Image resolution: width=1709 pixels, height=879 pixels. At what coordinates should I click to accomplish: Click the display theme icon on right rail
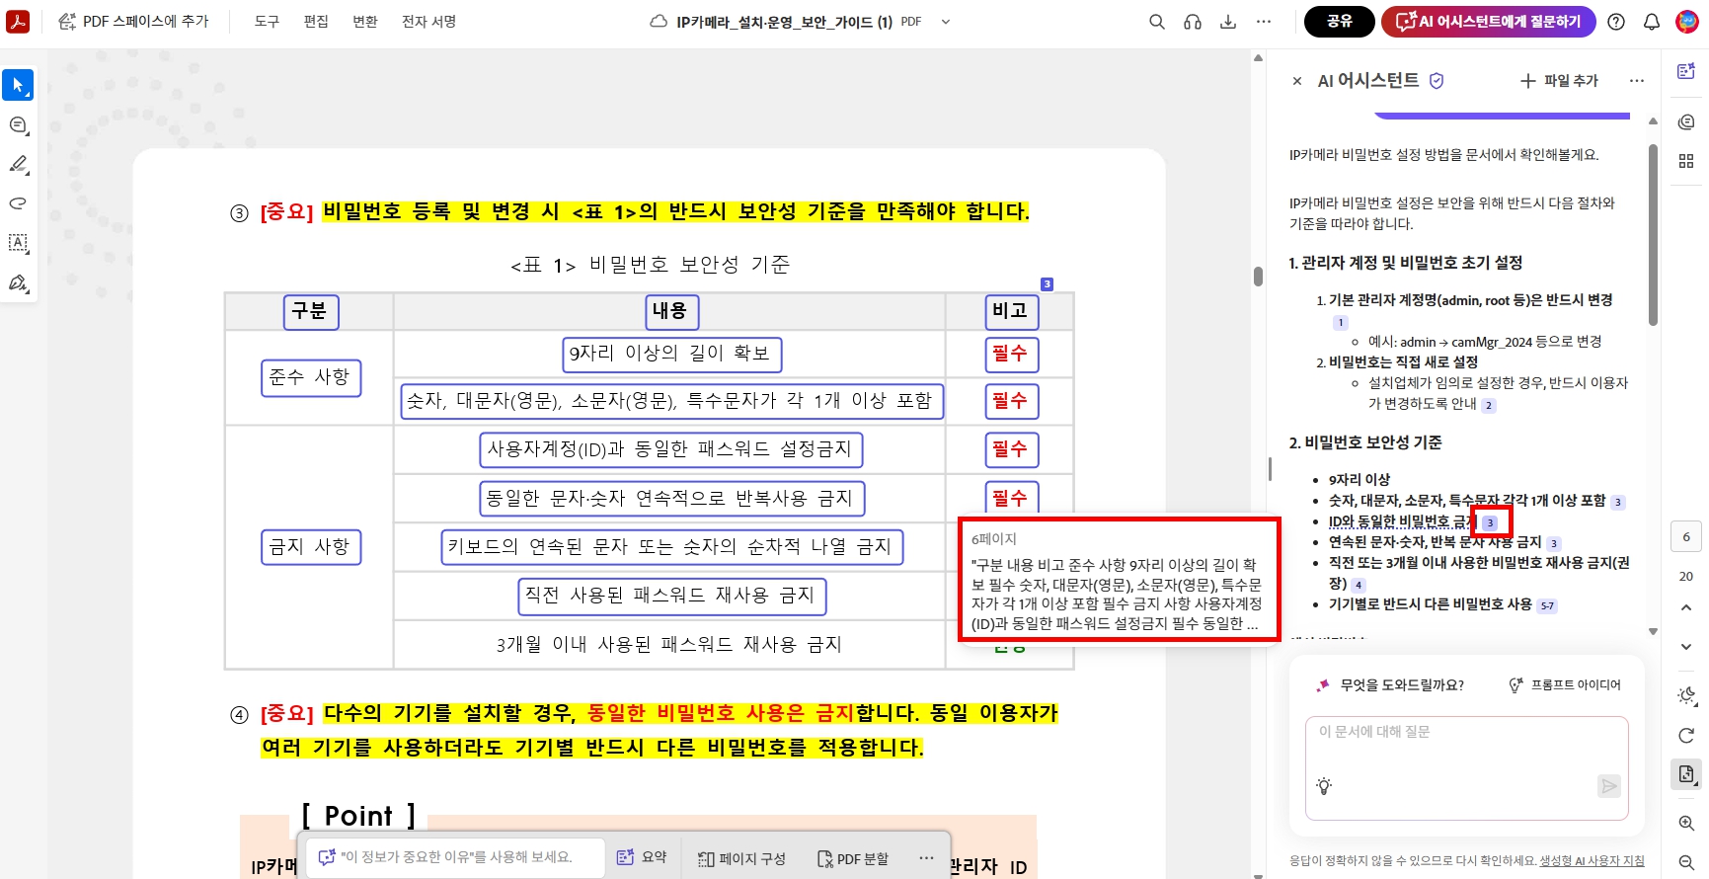(1686, 694)
